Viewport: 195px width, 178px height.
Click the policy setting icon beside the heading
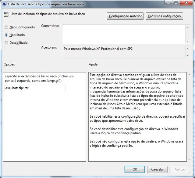click(x=6, y=14)
